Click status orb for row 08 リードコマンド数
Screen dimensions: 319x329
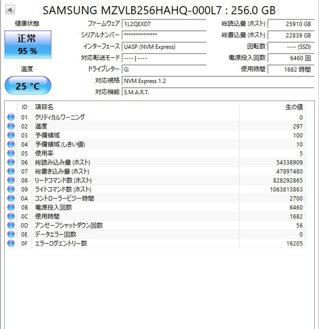pyautogui.click(x=11, y=180)
